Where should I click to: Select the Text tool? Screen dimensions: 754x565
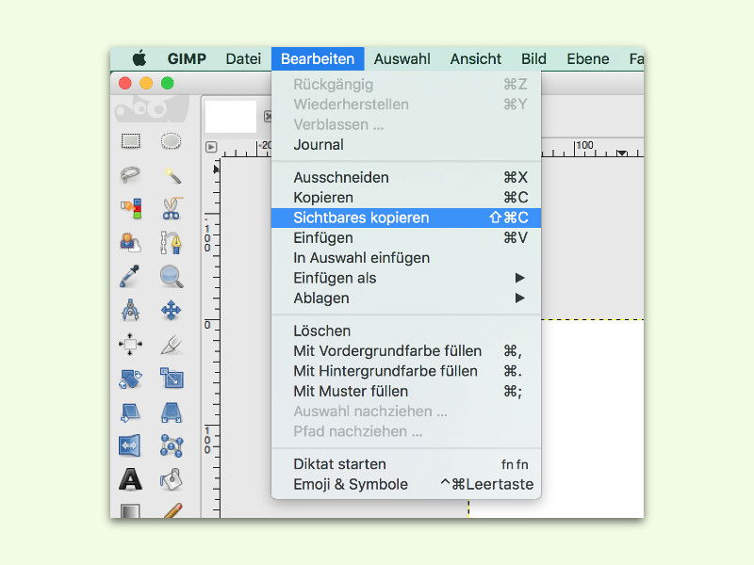click(x=130, y=479)
